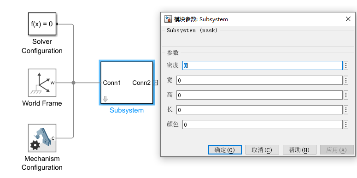Click the Conn2 port label
Image resolution: width=357 pixels, height=178 pixels.
(141, 83)
